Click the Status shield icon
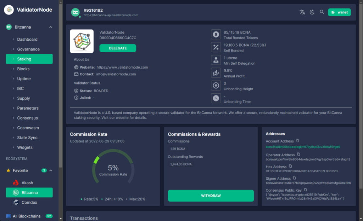The width and height of the screenshot is (363, 221). (76, 91)
